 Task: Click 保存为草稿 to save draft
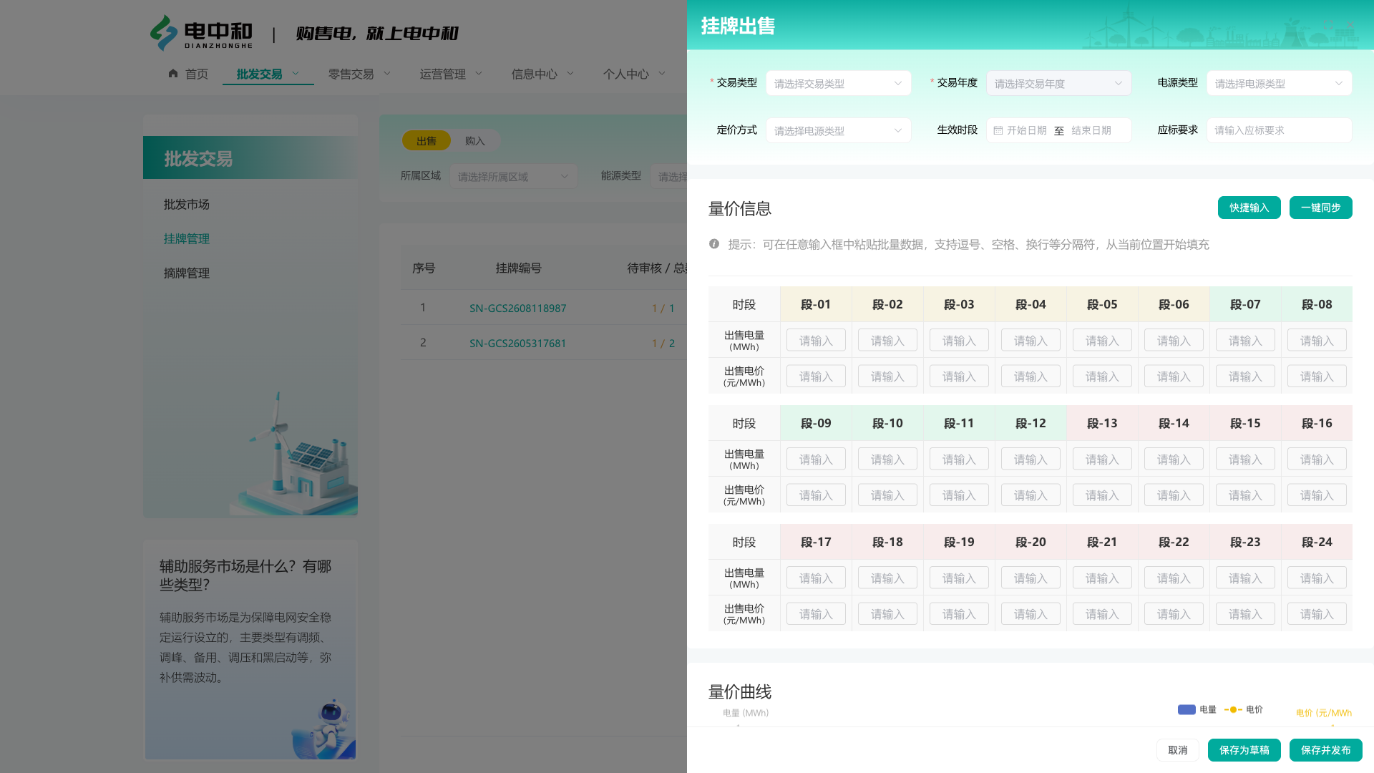pos(1244,750)
